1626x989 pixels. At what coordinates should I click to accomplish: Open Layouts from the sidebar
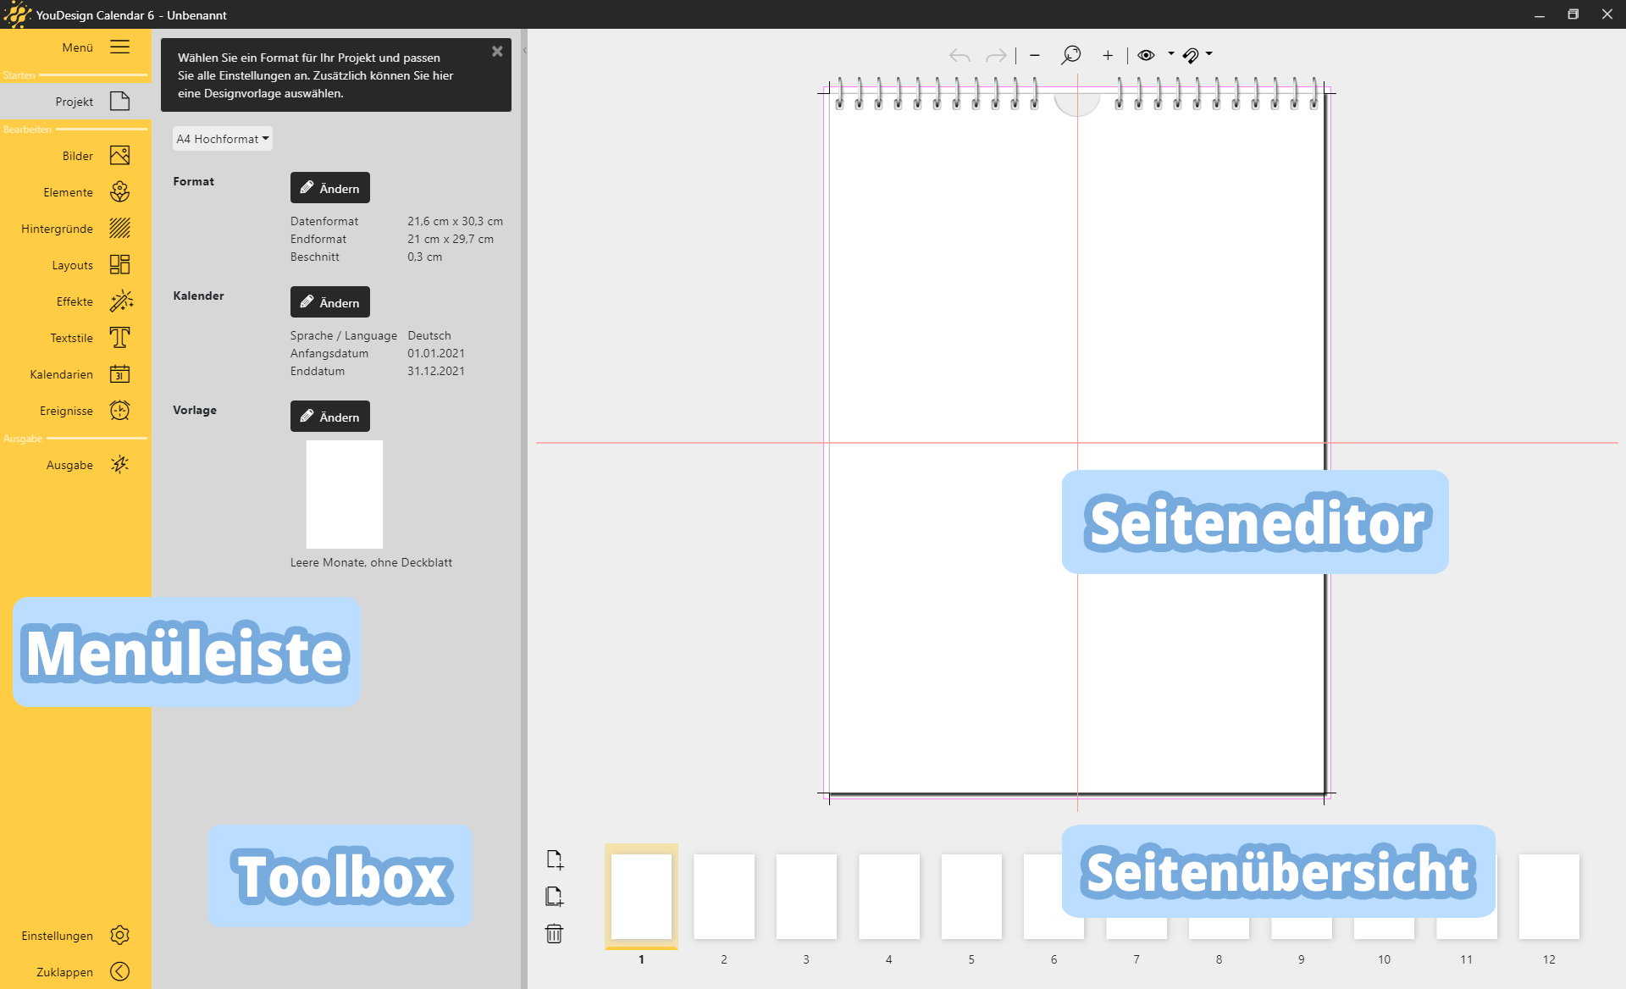click(119, 265)
